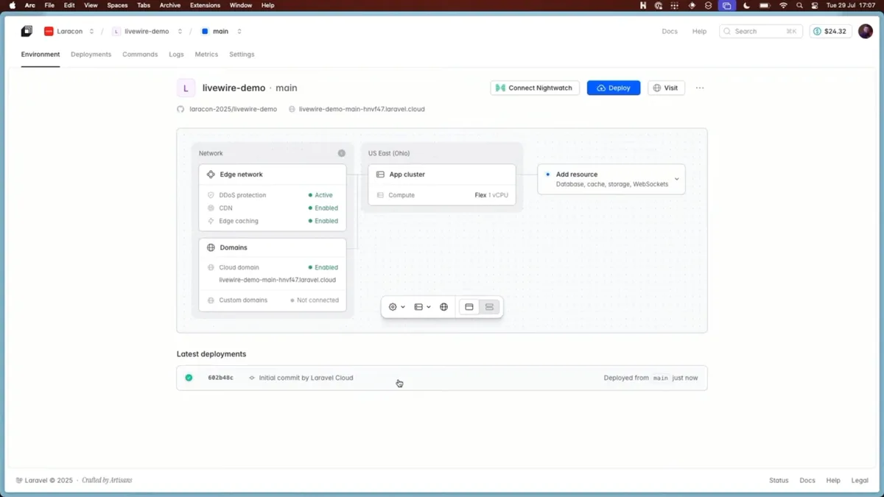The width and height of the screenshot is (884, 497).
Task: Click the Edge network icon
Action: point(211,175)
